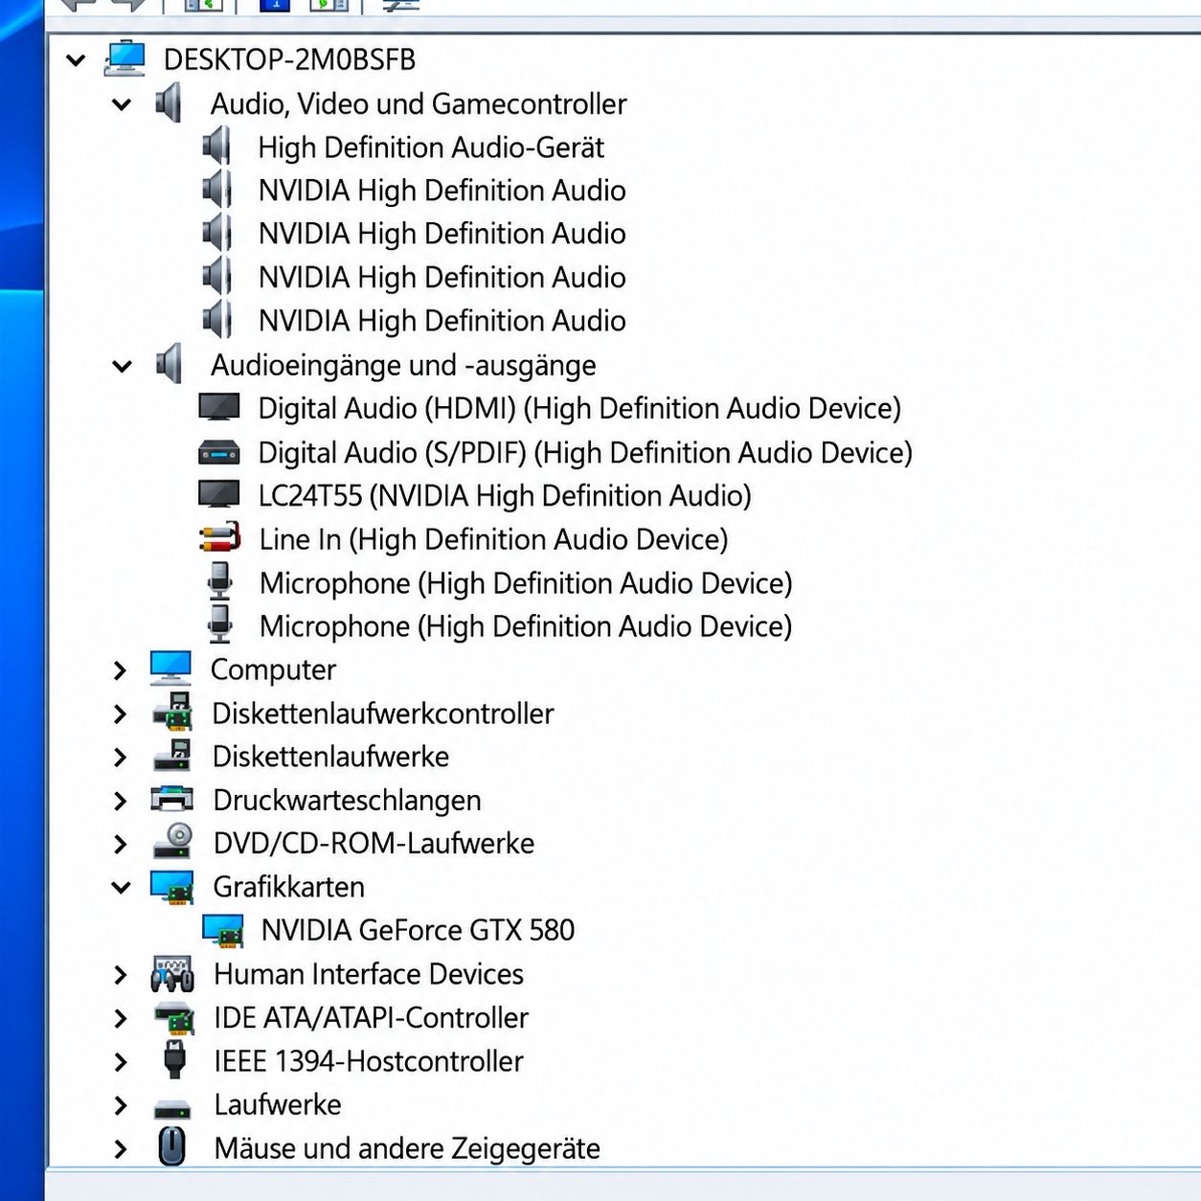This screenshot has width=1201, height=1201.
Task: Expand Human Interface Devices
Action: [x=120, y=975]
